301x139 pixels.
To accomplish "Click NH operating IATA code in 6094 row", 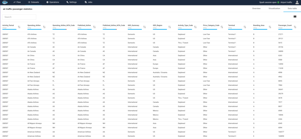I will 54,128.
